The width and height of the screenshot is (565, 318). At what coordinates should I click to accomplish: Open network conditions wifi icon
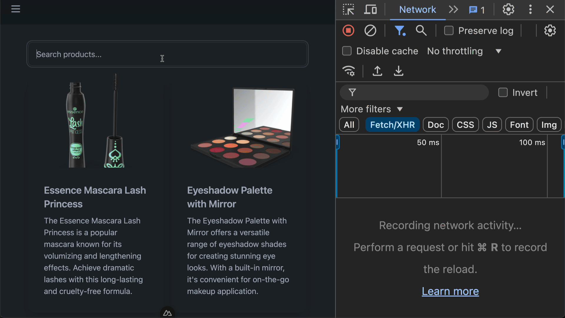click(349, 71)
